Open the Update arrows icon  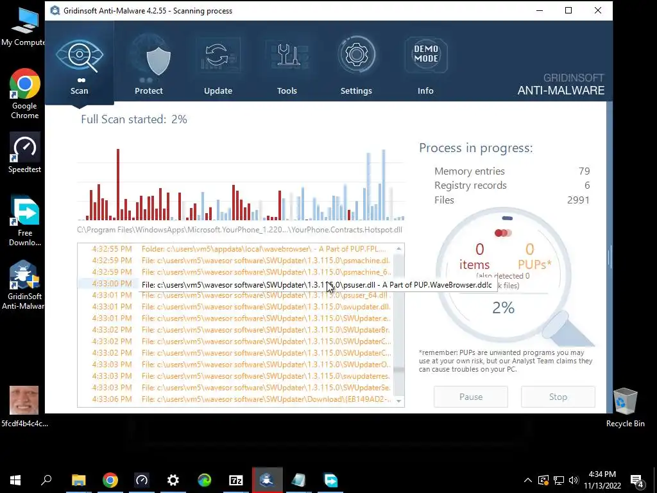(x=217, y=55)
